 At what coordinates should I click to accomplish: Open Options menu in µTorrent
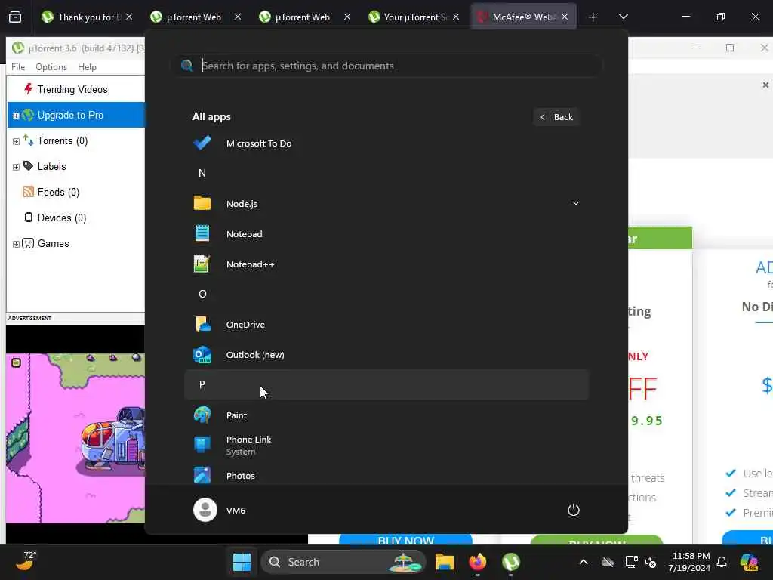coord(51,67)
